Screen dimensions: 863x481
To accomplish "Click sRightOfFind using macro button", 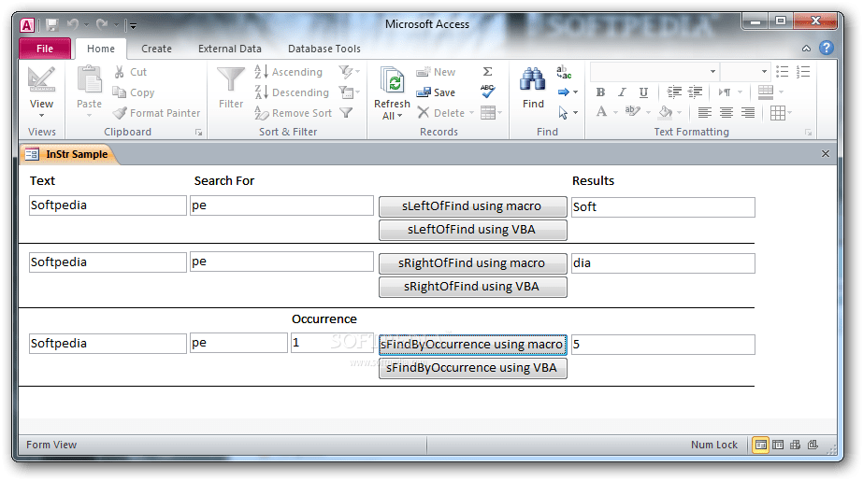I will [473, 263].
